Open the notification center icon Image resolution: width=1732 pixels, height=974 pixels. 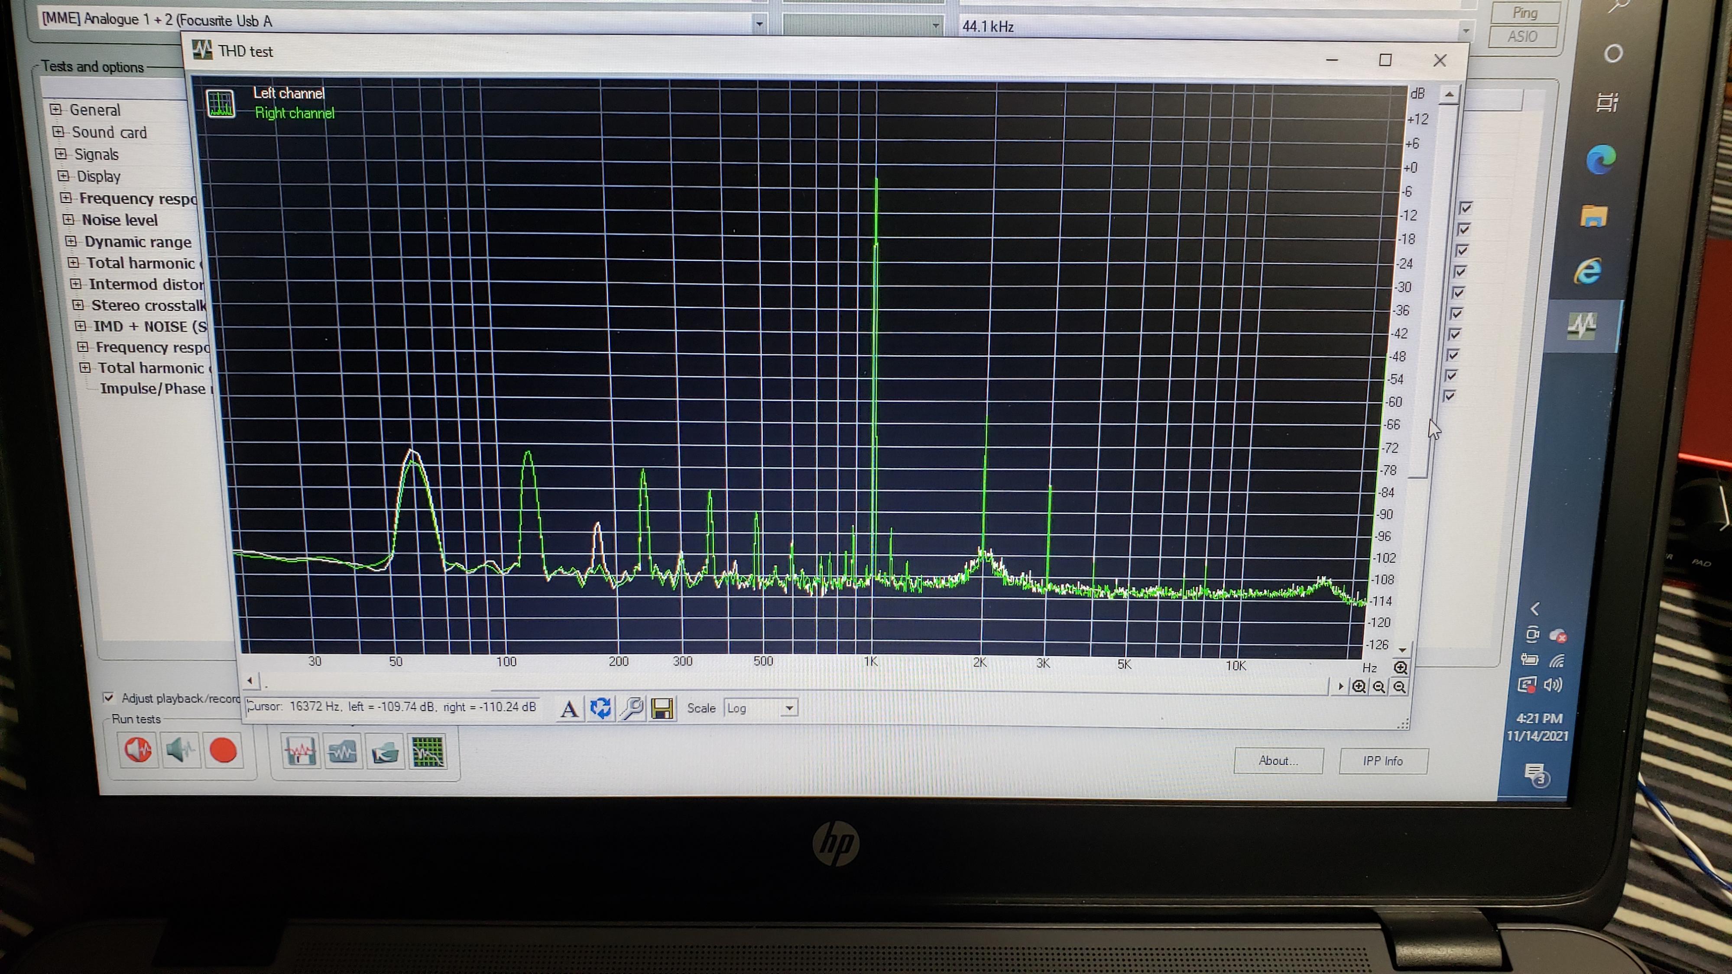tap(1536, 774)
